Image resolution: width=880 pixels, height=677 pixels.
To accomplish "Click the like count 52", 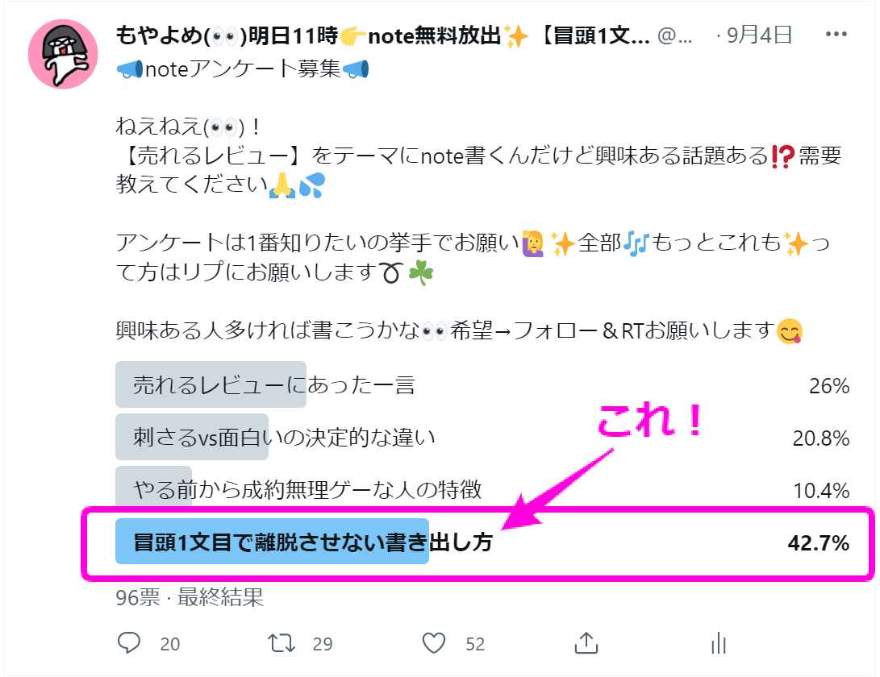I will pyautogui.click(x=475, y=644).
